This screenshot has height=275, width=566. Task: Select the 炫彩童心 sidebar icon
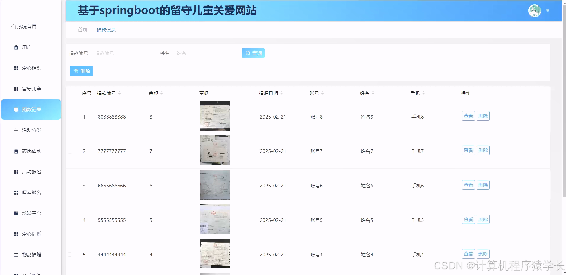(x=16, y=213)
